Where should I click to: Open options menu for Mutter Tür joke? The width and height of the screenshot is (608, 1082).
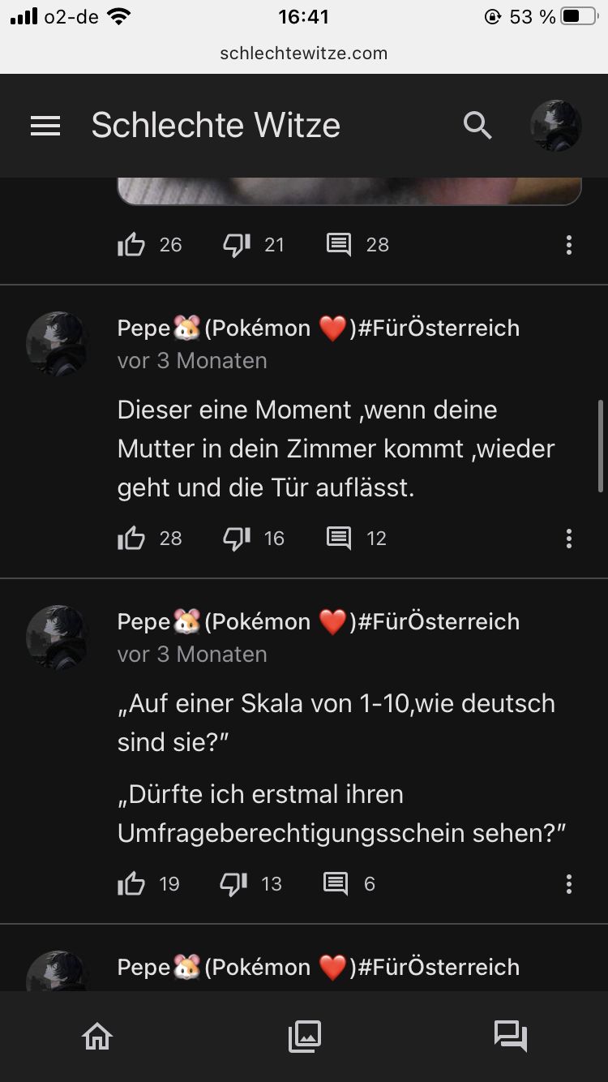(569, 539)
